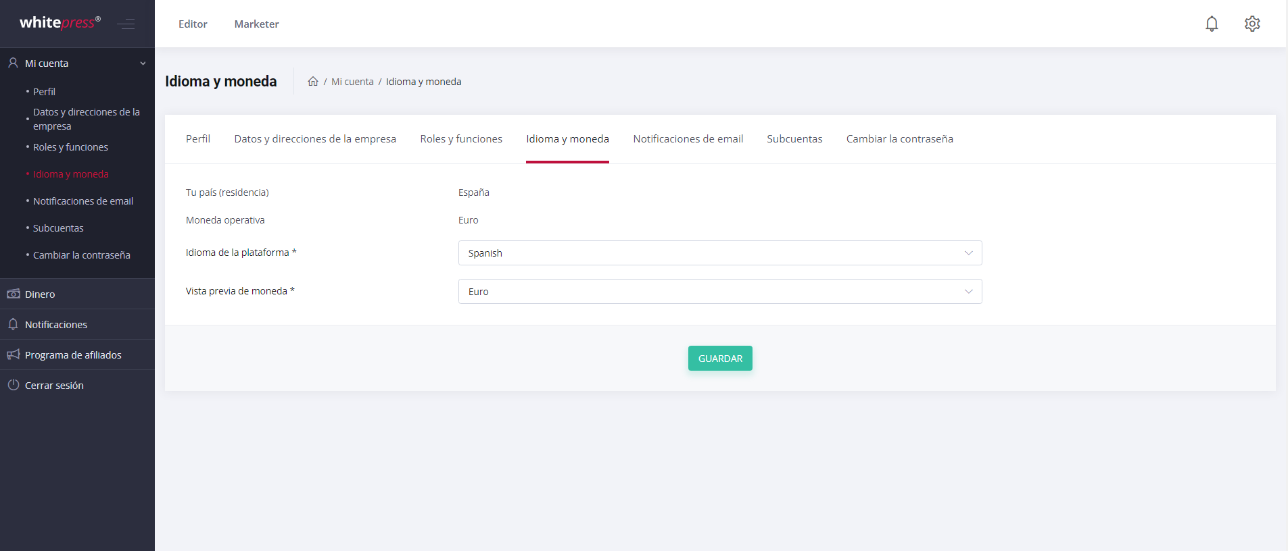
Task: Expand the Vista previa de moneda dropdown
Action: [x=719, y=292]
